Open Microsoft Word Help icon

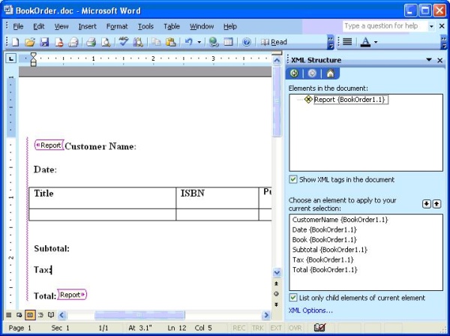click(x=247, y=42)
